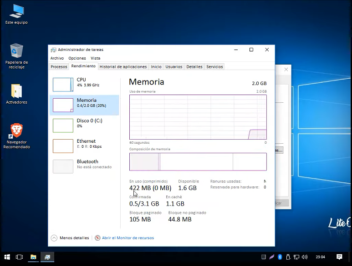Click the Ranuras usadas label
The height and width of the screenshot is (266, 352).
tap(226, 181)
